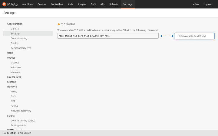Open the Machines tab
218x136 pixels.
(x=28, y=4)
